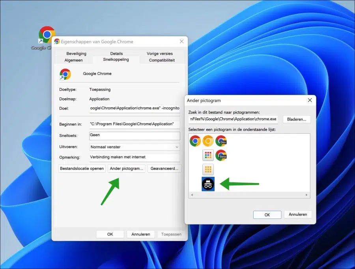Open Geavanceerd... settings

tap(164, 168)
